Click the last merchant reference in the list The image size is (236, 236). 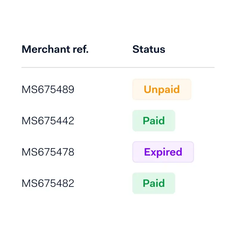click(x=48, y=183)
